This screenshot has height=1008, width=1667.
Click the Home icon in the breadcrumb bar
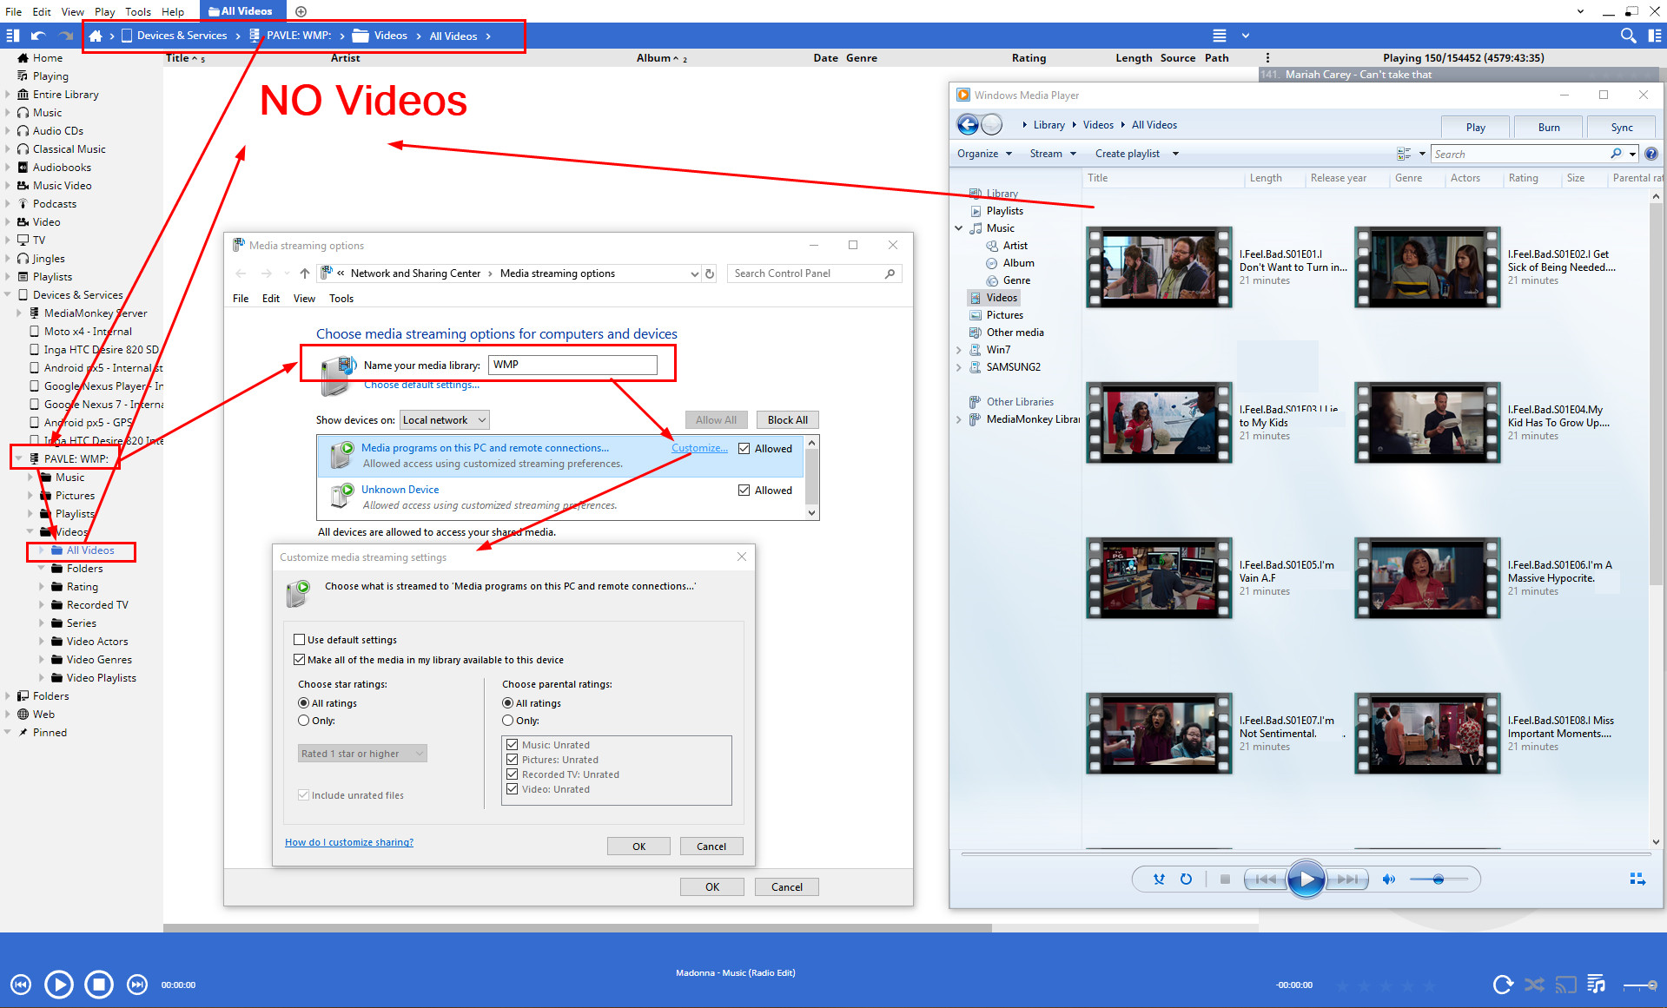pyautogui.click(x=96, y=36)
